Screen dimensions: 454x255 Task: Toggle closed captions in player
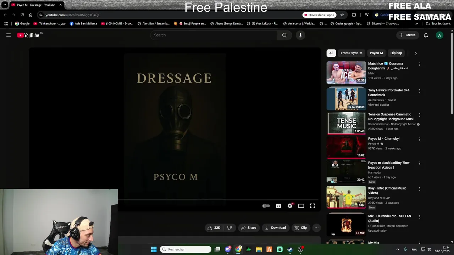278,206
